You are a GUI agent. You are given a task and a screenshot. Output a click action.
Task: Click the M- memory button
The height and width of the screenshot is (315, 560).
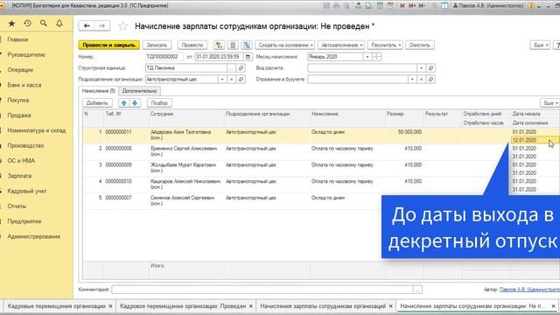point(422,6)
